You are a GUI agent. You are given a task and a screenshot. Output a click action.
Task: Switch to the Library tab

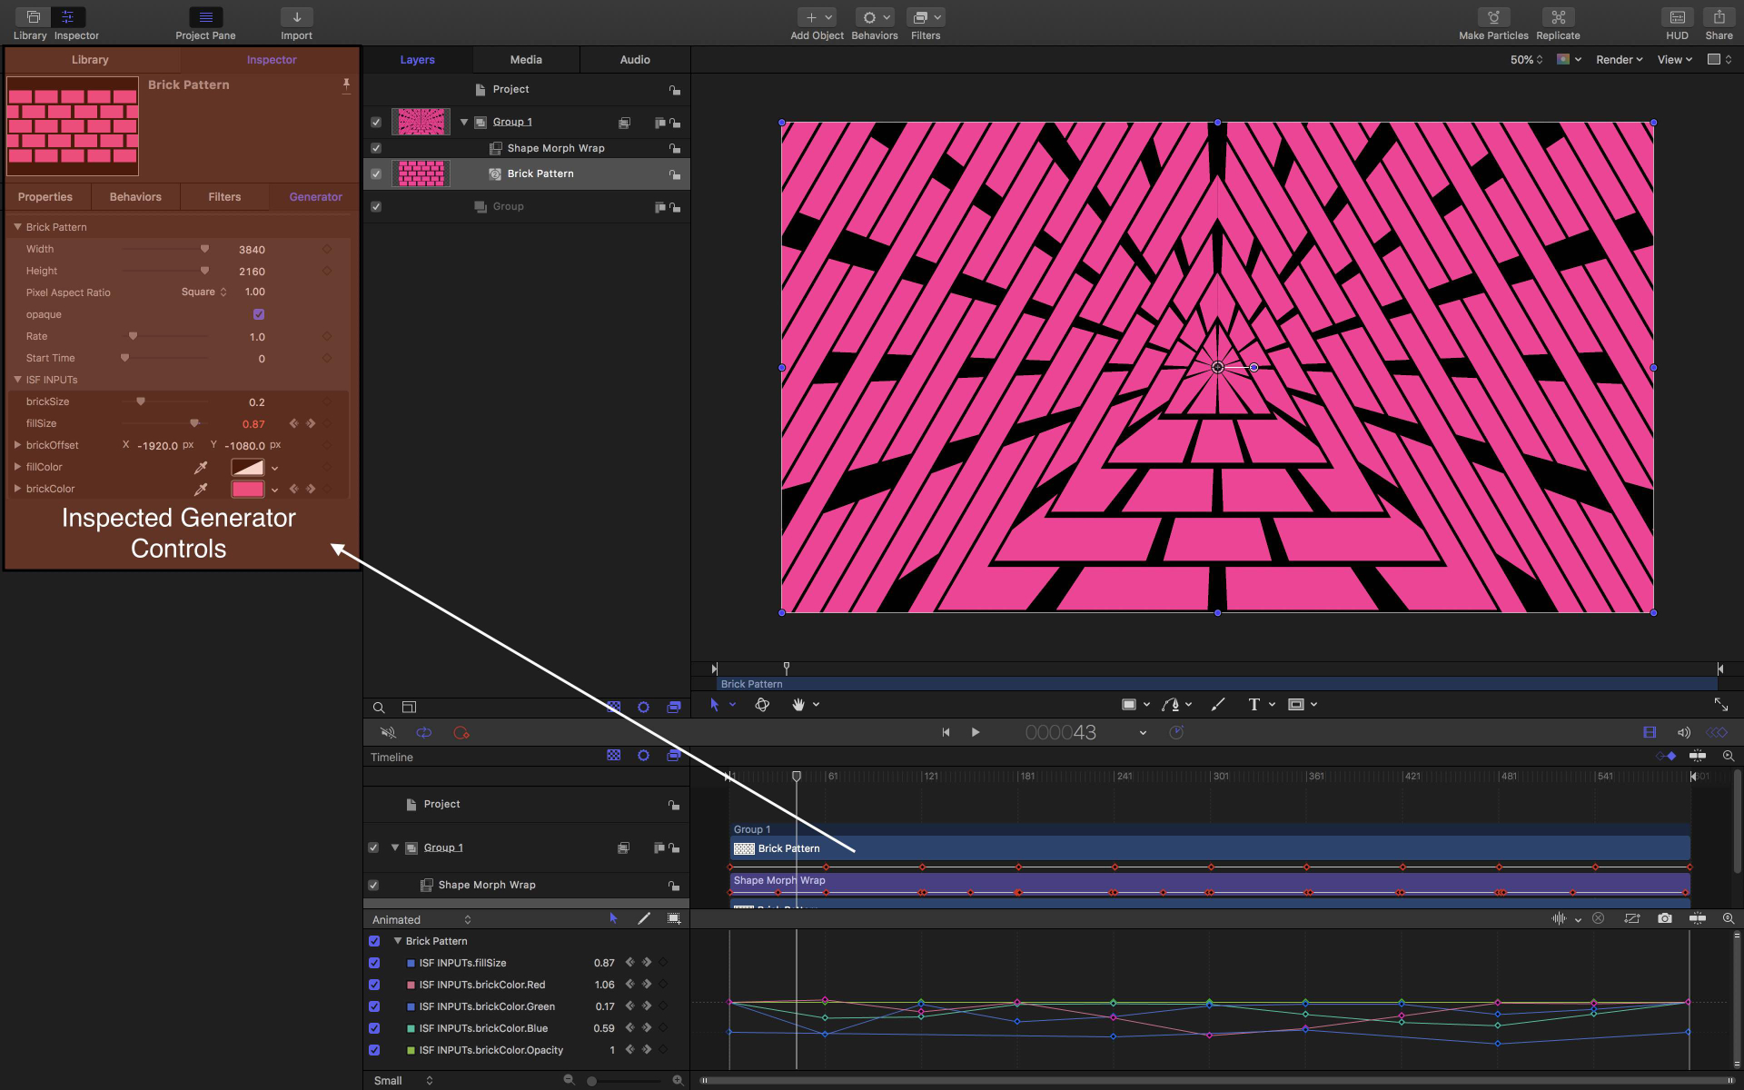(x=90, y=60)
